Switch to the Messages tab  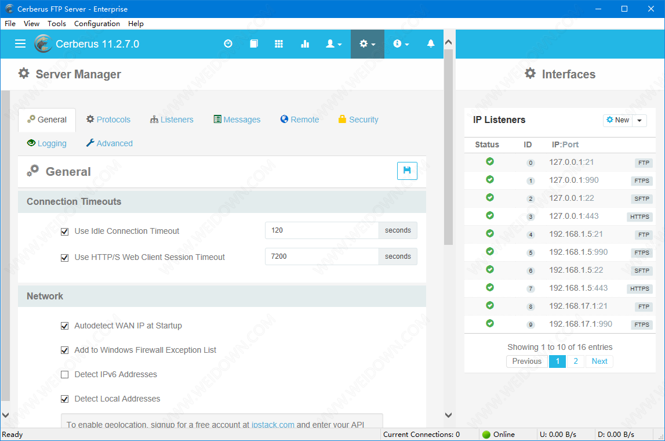coord(237,120)
